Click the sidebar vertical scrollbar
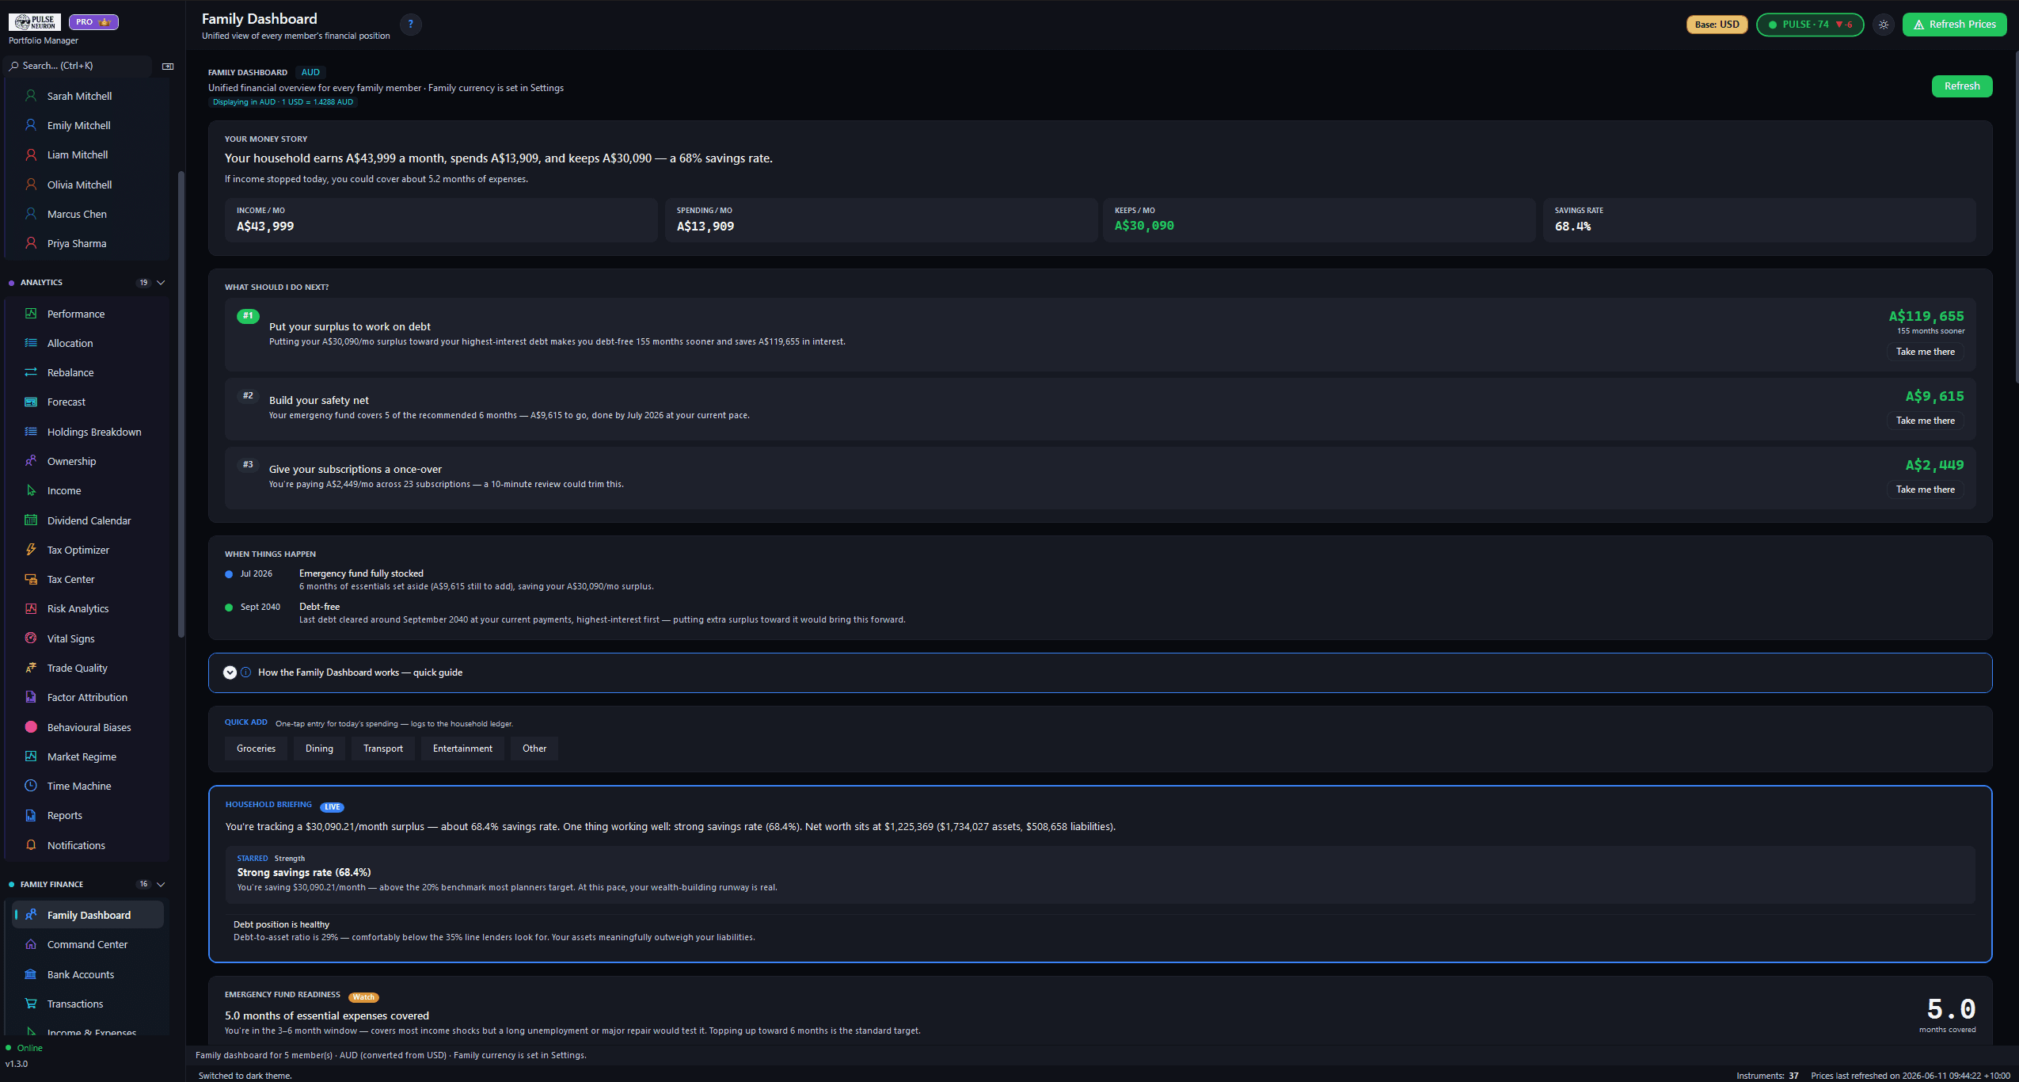The image size is (2019, 1082). [181, 404]
